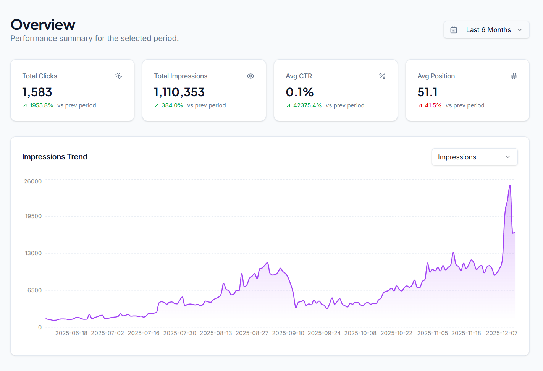Open the Last 6 Months date range dropdown

[486, 29]
